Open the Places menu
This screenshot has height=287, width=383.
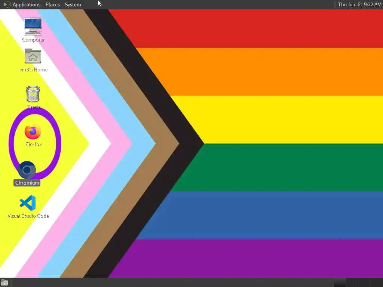[x=52, y=4]
